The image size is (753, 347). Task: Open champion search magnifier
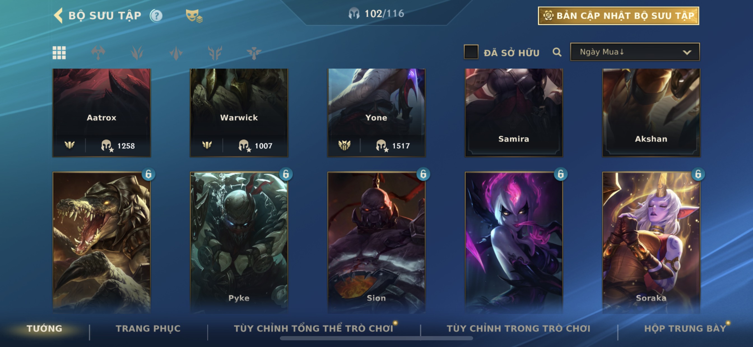557,52
